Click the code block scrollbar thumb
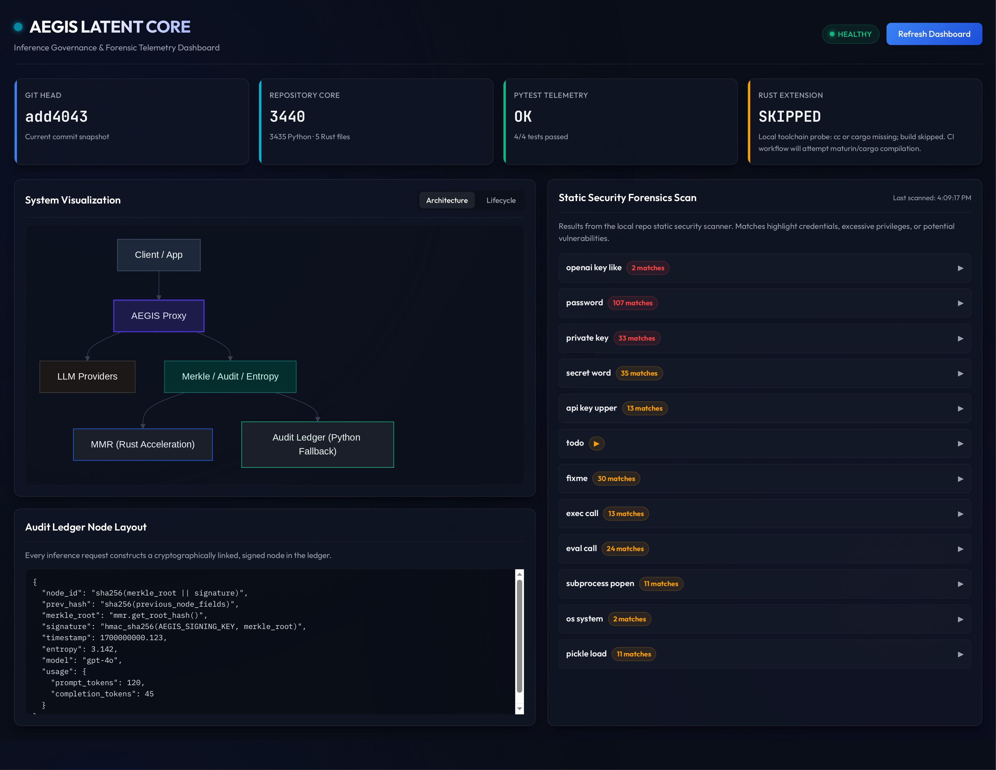 coord(519,636)
